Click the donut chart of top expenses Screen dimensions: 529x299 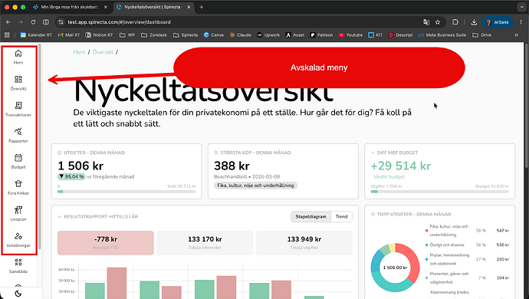coord(395,268)
